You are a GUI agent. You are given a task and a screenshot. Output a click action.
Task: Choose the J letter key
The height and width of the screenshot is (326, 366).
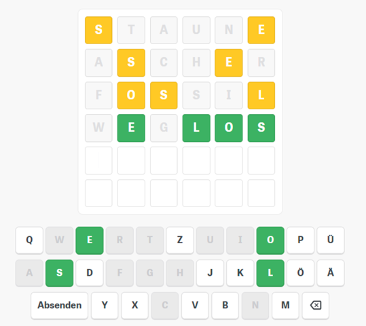[210, 272]
